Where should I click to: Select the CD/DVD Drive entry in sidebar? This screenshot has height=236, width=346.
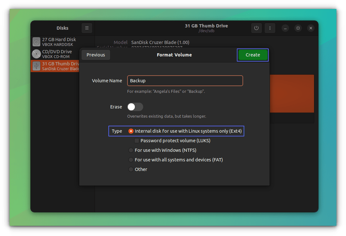click(58, 54)
